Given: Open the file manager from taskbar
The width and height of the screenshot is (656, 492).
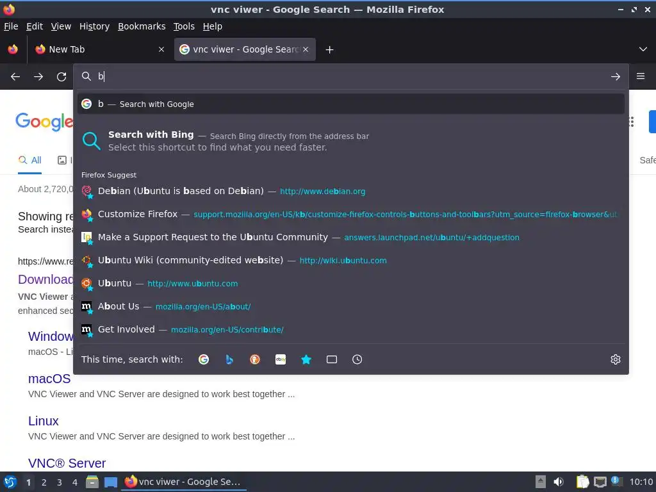Looking at the screenshot, I should pos(92,482).
